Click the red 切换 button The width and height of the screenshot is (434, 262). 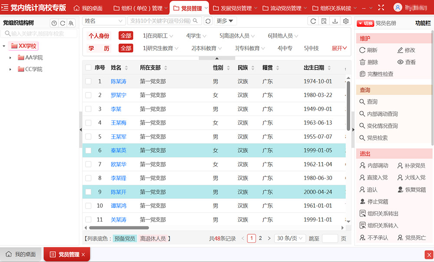(x=365, y=23)
